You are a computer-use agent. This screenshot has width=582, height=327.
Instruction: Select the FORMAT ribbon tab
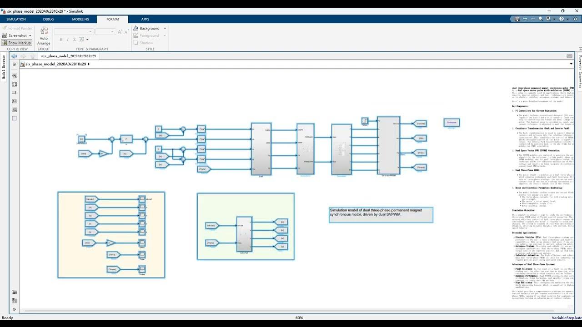coord(113,19)
